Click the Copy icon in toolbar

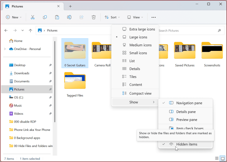click(45, 17)
